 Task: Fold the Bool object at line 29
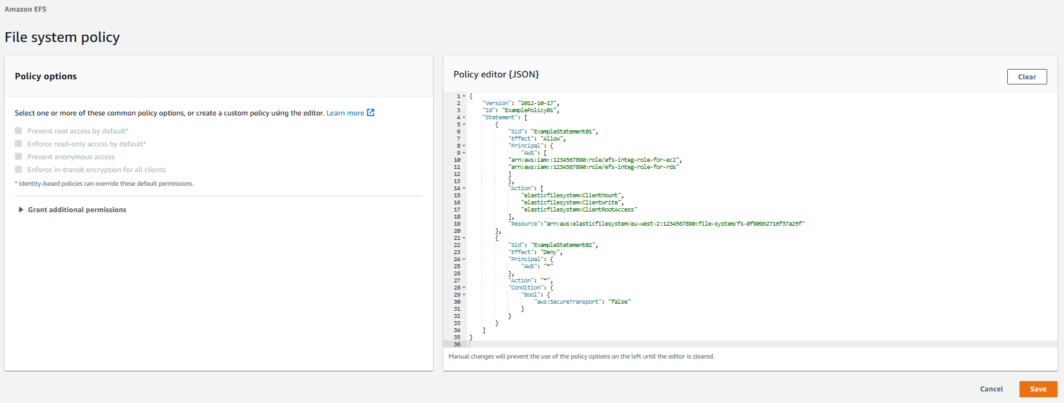pos(464,295)
